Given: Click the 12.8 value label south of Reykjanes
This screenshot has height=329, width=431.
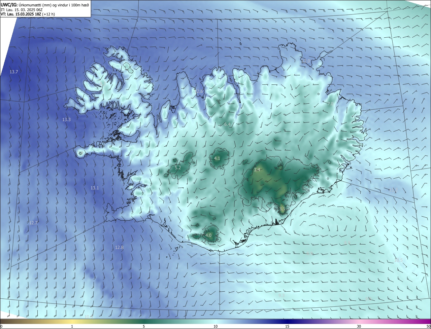Looking at the screenshot, I should click(x=119, y=248).
